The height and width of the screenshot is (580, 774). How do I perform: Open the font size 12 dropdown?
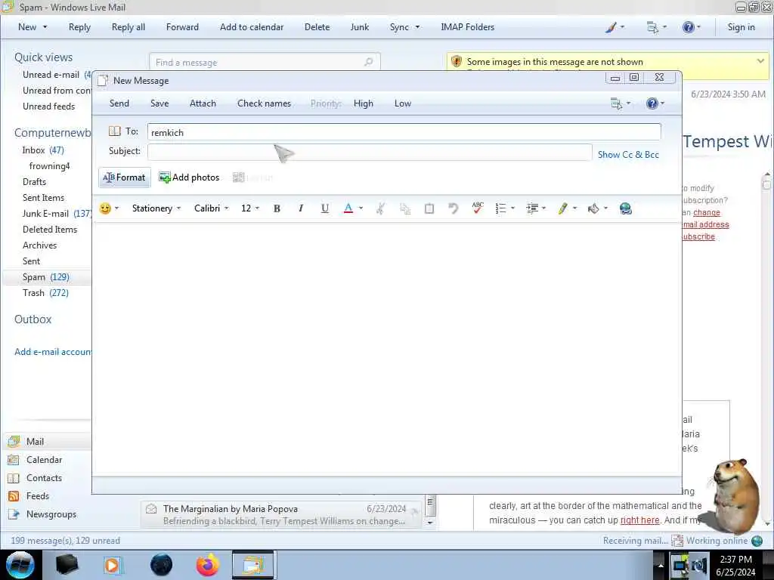pos(249,208)
